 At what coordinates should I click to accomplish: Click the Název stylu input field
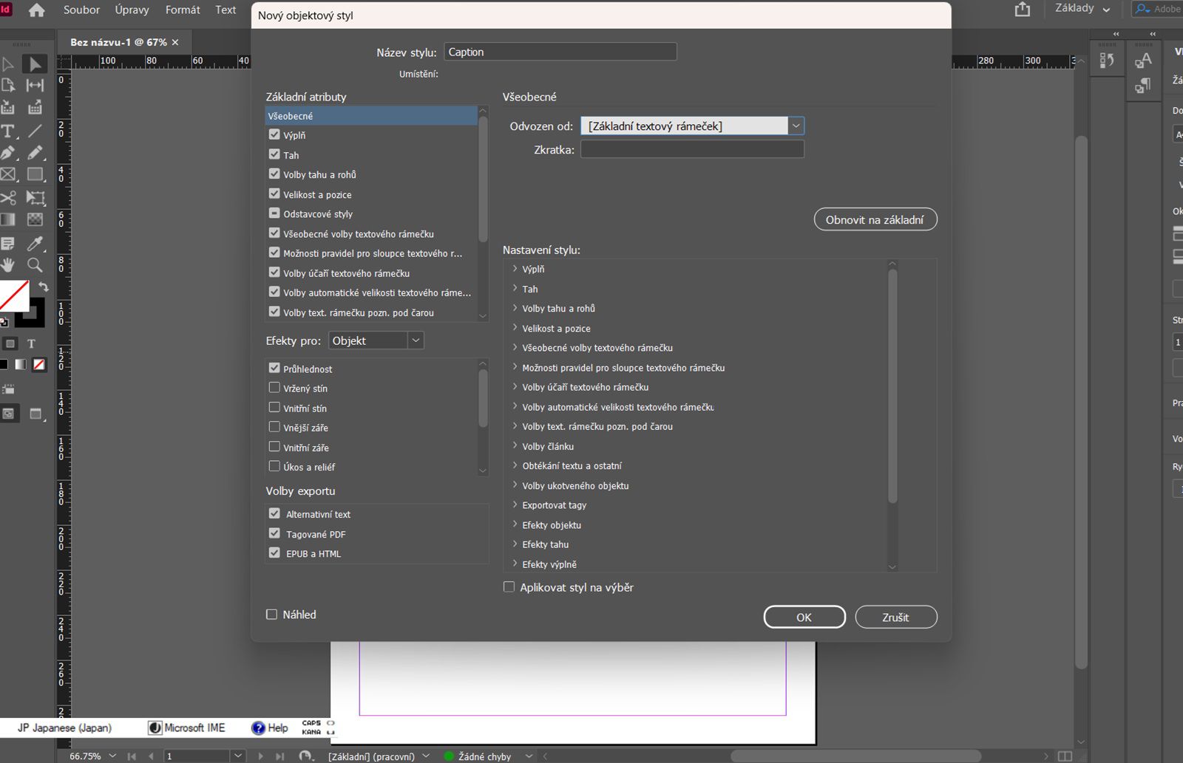pos(560,52)
